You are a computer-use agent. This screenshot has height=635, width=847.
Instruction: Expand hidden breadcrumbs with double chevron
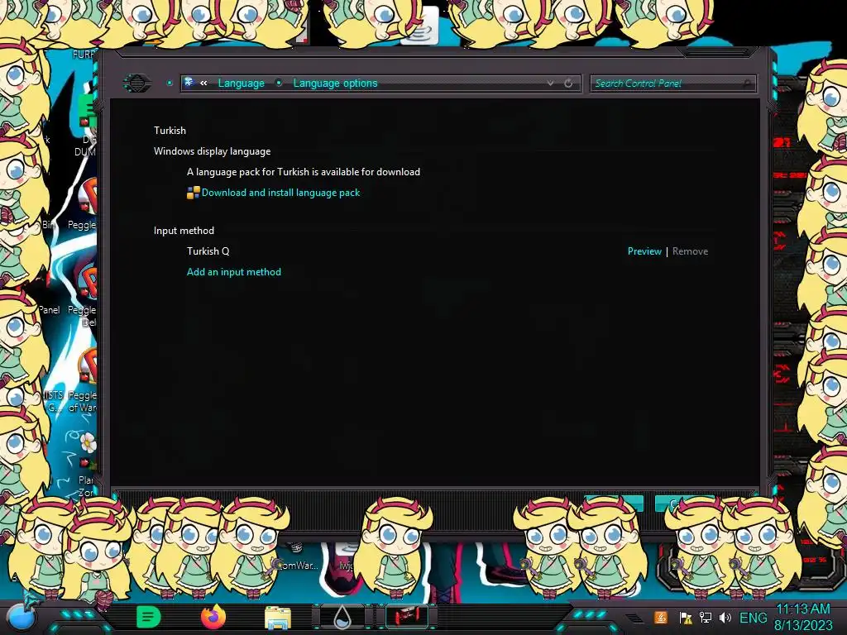(x=203, y=84)
